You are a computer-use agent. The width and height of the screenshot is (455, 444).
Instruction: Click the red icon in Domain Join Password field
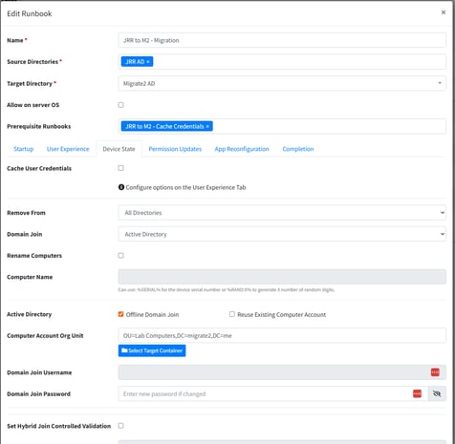[417, 393]
